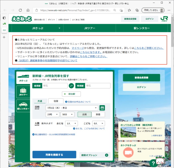Open the マイページ link in notice
174x168 pixels.
[x=78, y=48]
